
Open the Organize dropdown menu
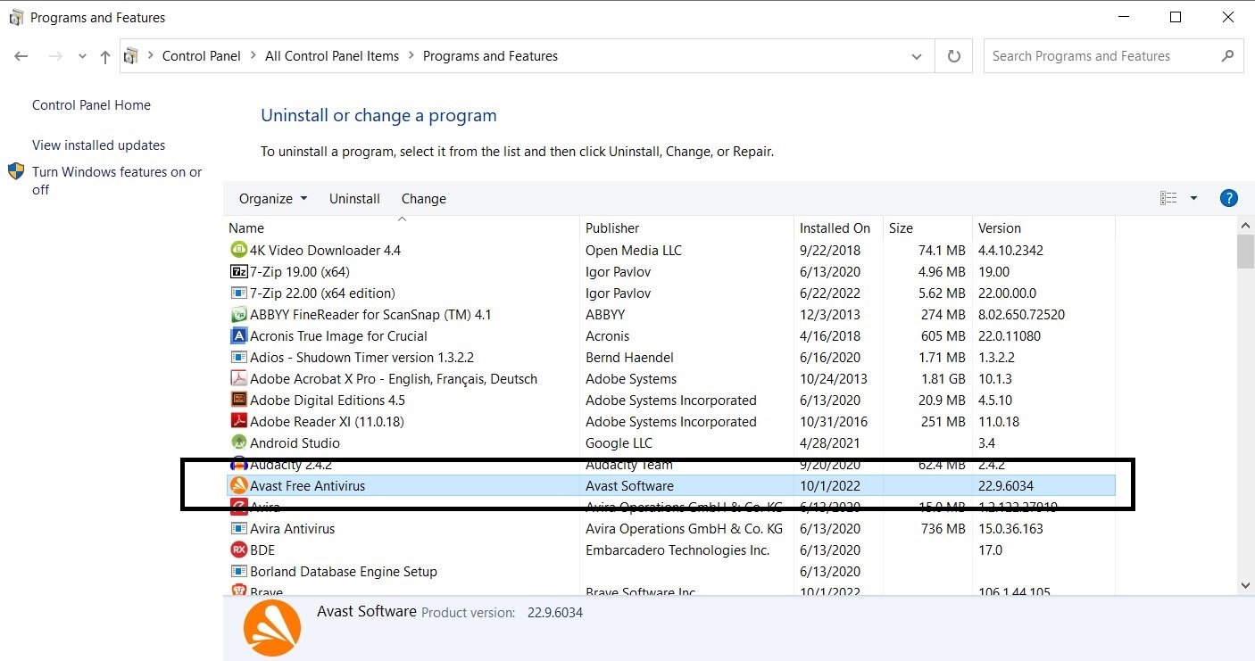(273, 198)
